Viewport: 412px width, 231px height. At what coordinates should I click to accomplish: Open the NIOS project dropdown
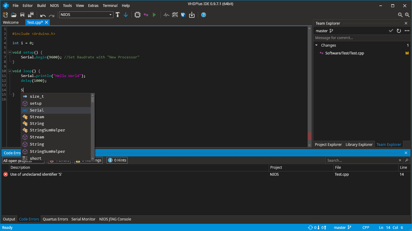point(86,15)
